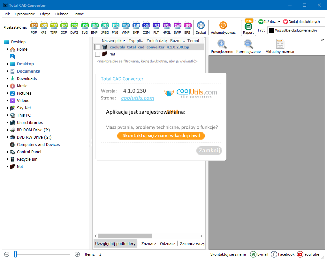This screenshot has width=327, height=261.
Task: Check the Net item checkbox
Action: tap(97, 54)
